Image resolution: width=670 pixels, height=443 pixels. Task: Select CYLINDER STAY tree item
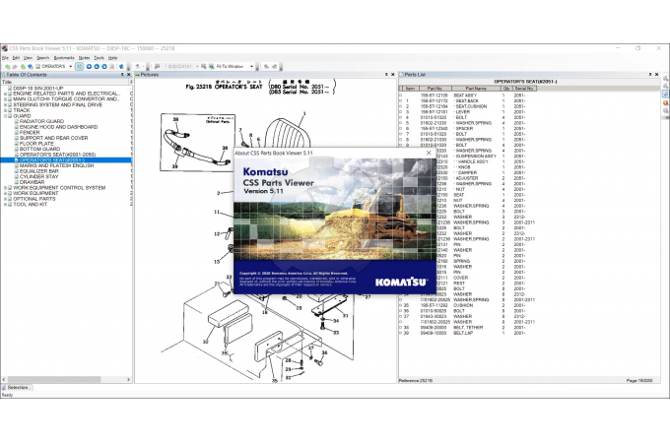click(38, 176)
